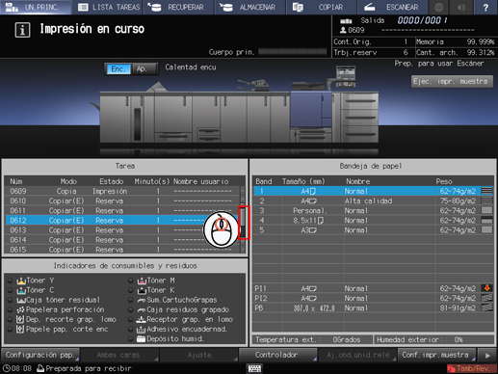Click tray 4 paper level indicator
This screenshot has width=498, height=374.
pos(486,221)
